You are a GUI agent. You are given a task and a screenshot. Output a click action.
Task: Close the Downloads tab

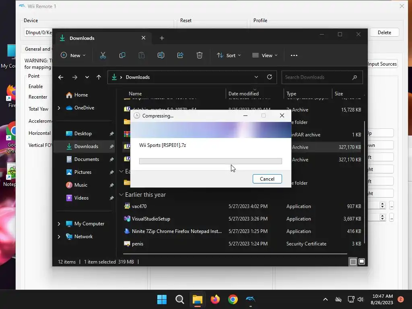pos(144,38)
